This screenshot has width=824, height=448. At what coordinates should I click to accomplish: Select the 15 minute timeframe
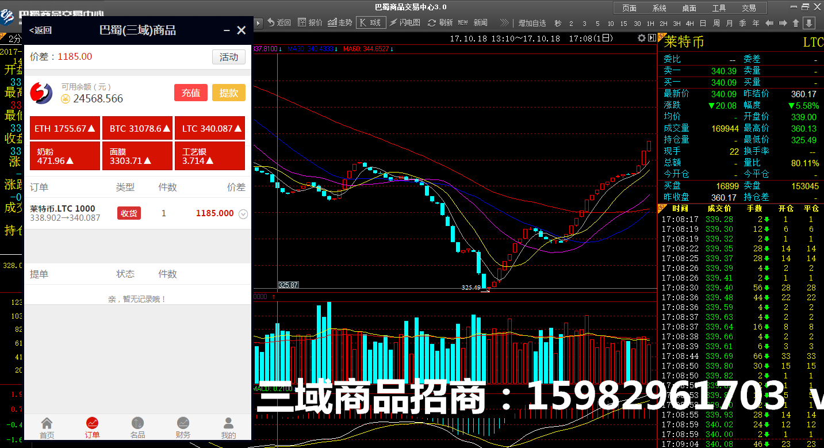(623, 24)
